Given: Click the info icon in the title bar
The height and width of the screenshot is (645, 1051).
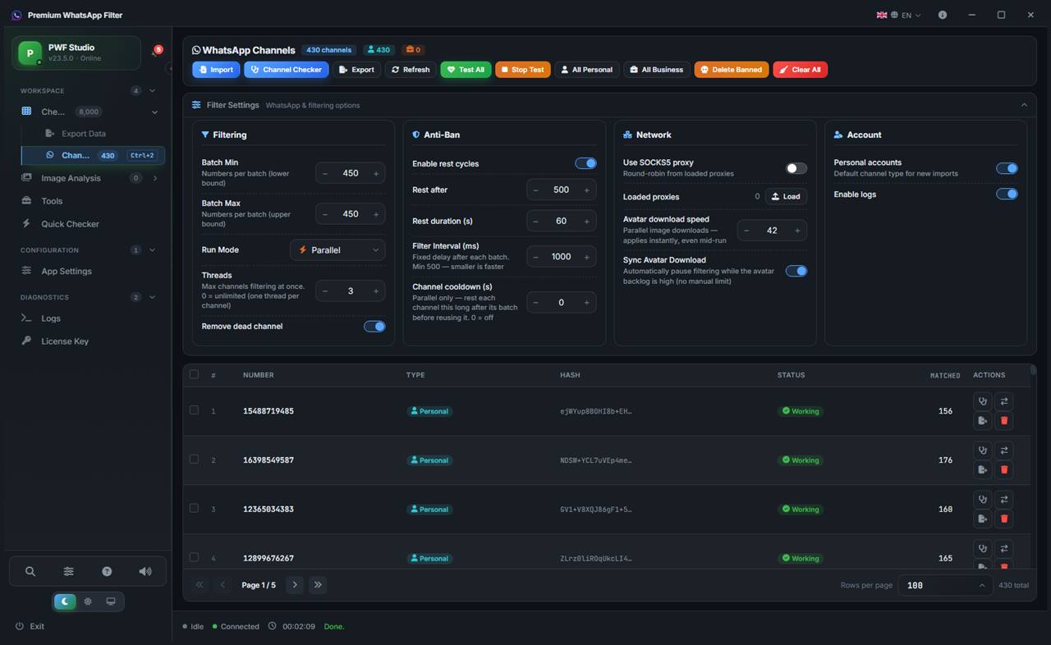Looking at the screenshot, I should pyautogui.click(x=943, y=15).
